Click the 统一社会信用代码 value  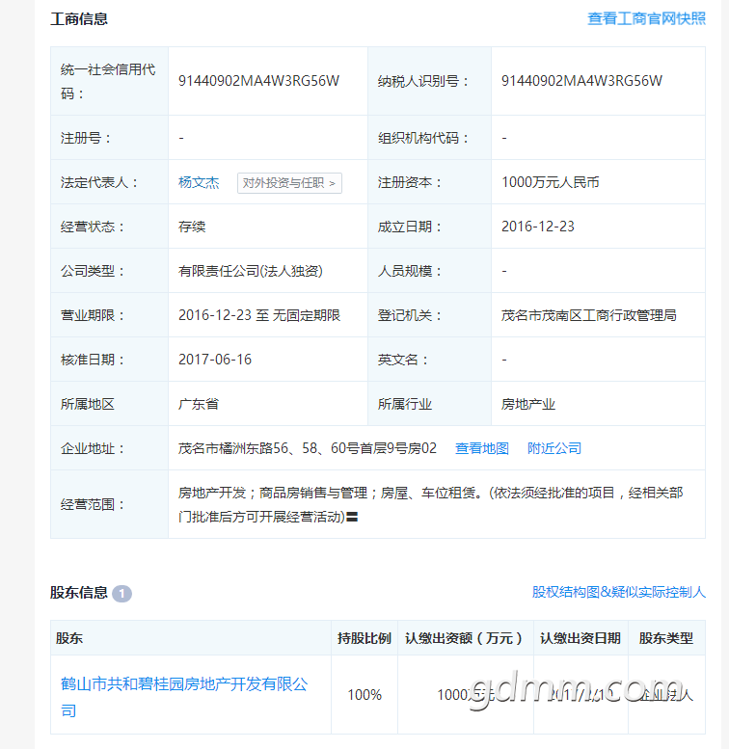coord(258,81)
